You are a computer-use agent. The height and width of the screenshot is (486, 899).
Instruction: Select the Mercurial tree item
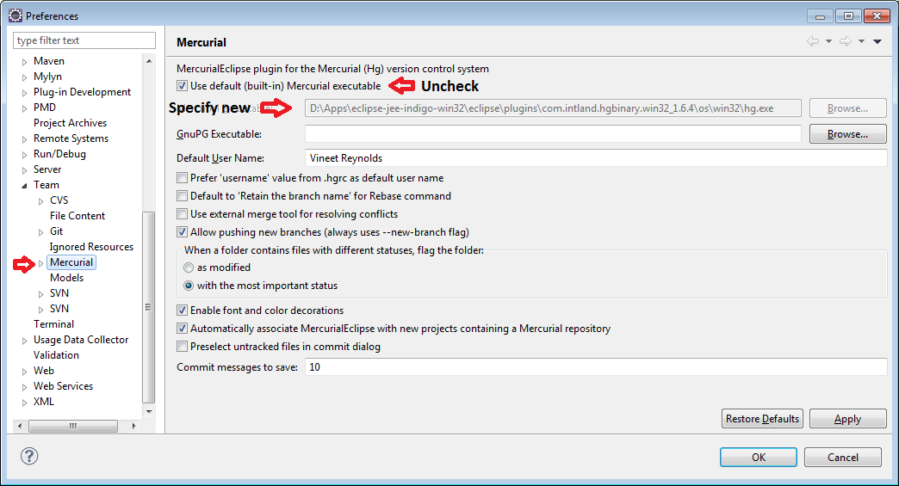pos(71,262)
